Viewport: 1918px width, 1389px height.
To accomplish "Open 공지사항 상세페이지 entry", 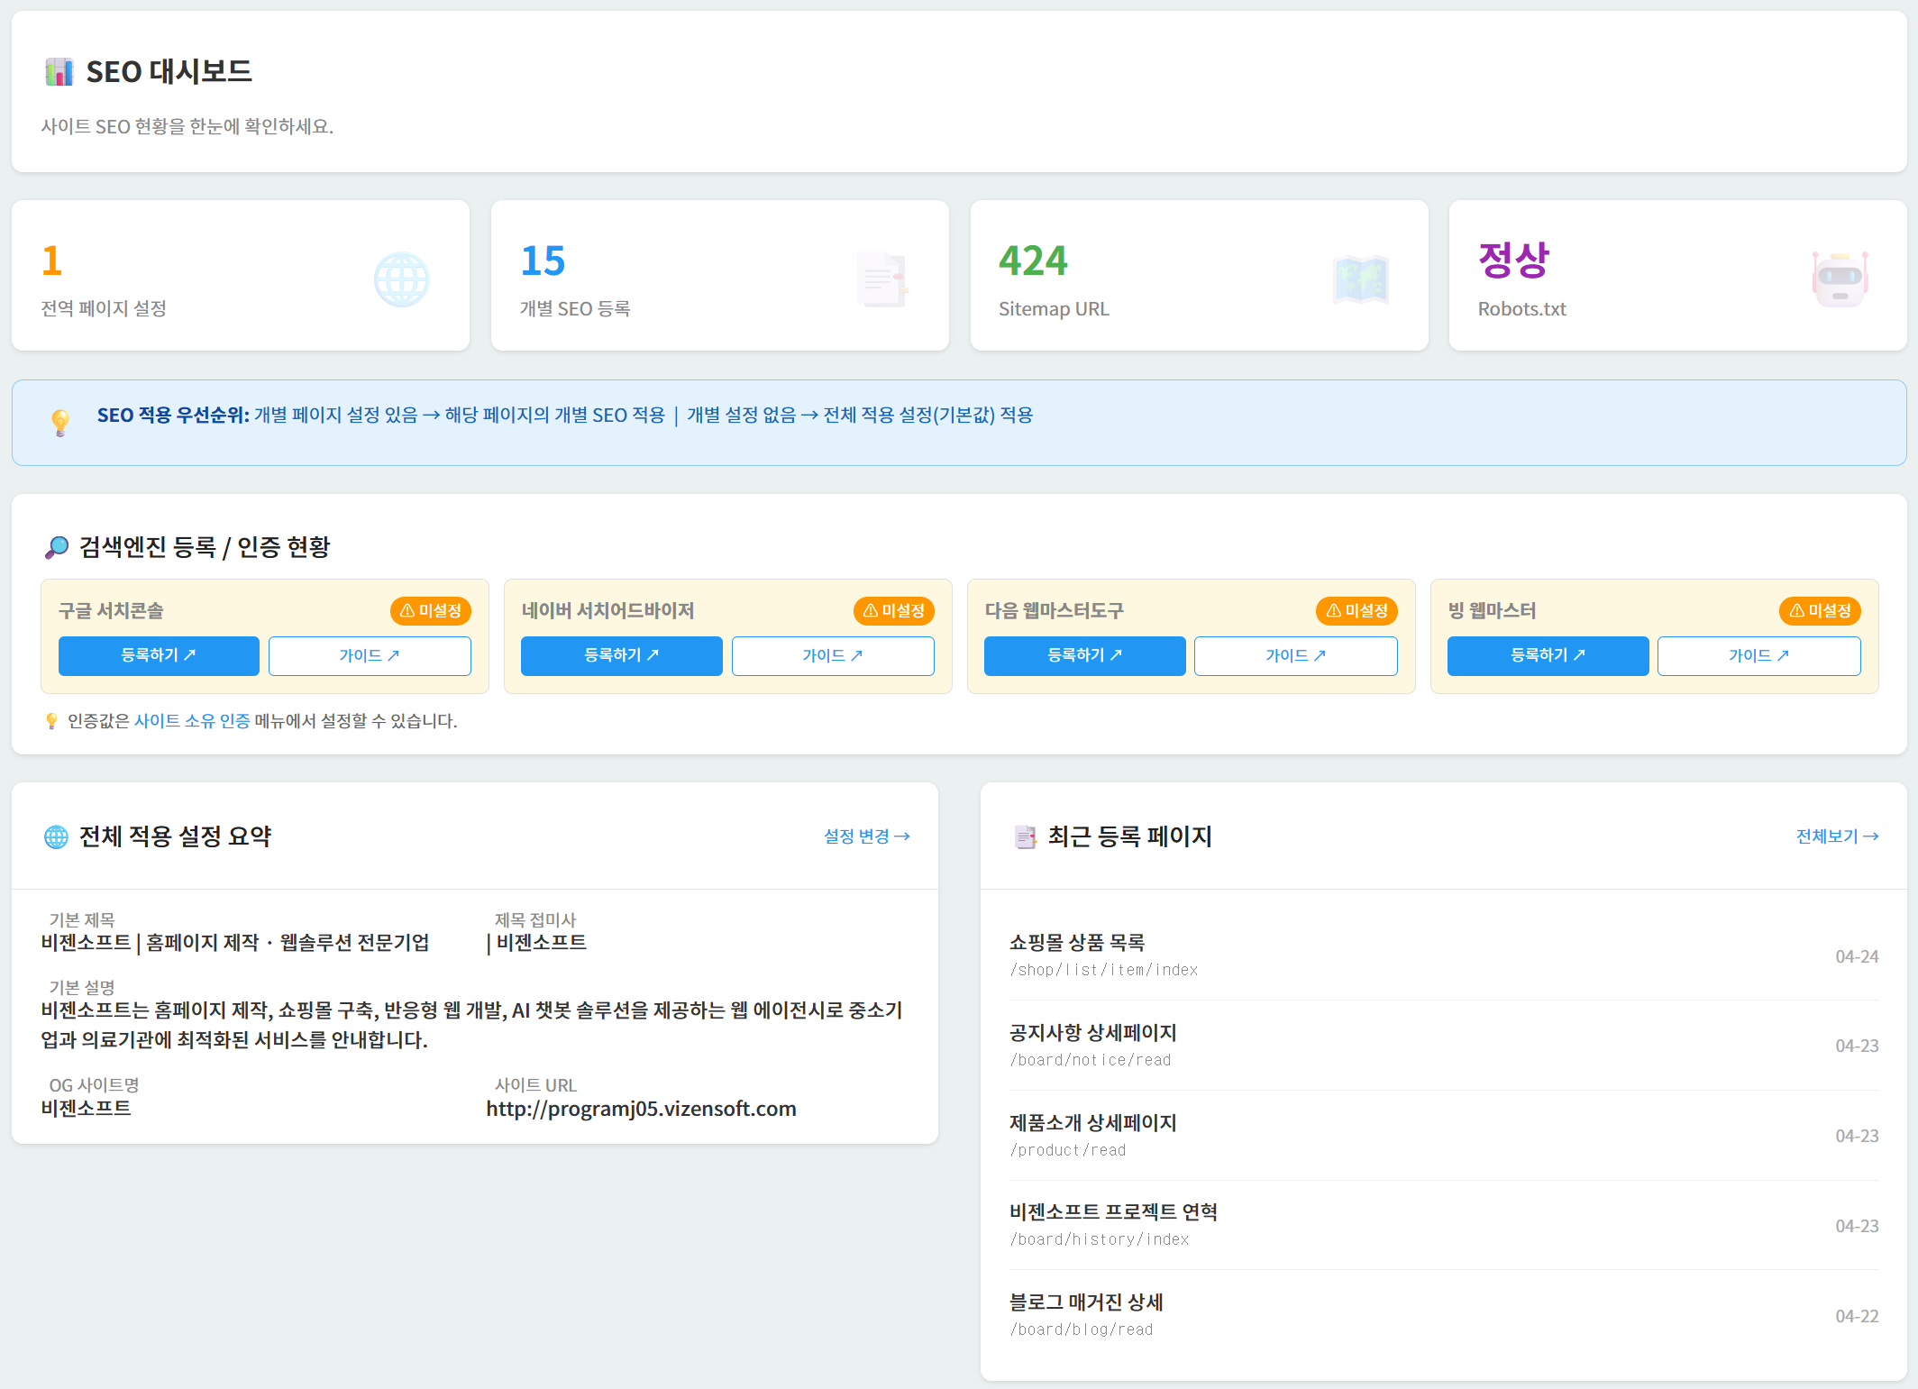I will coord(1092,1033).
